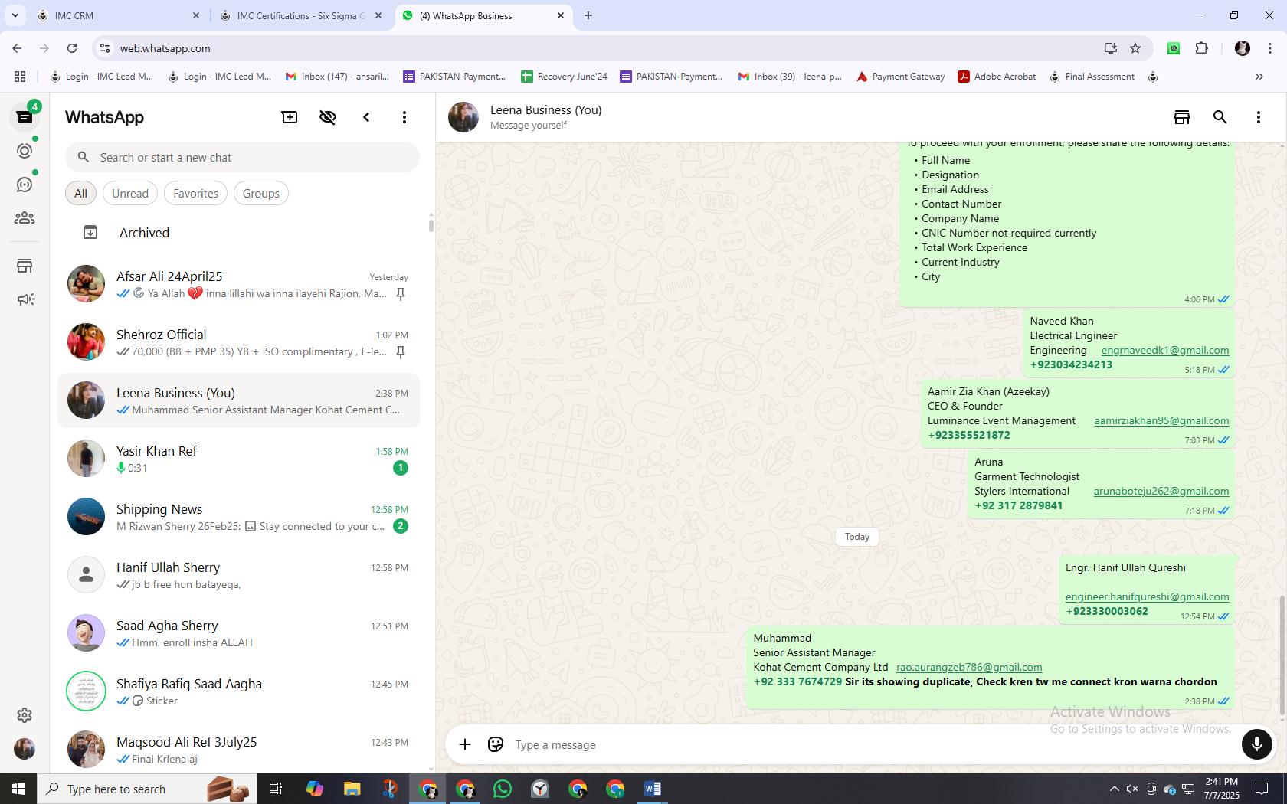Click the unread badge on Yasir Khan Ref

coord(400,468)
